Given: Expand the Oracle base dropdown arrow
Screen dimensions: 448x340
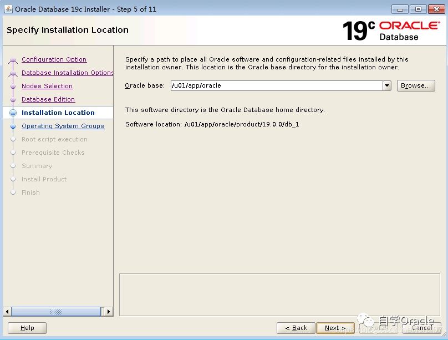Looking at the screenshot, I should click(387, 86).
